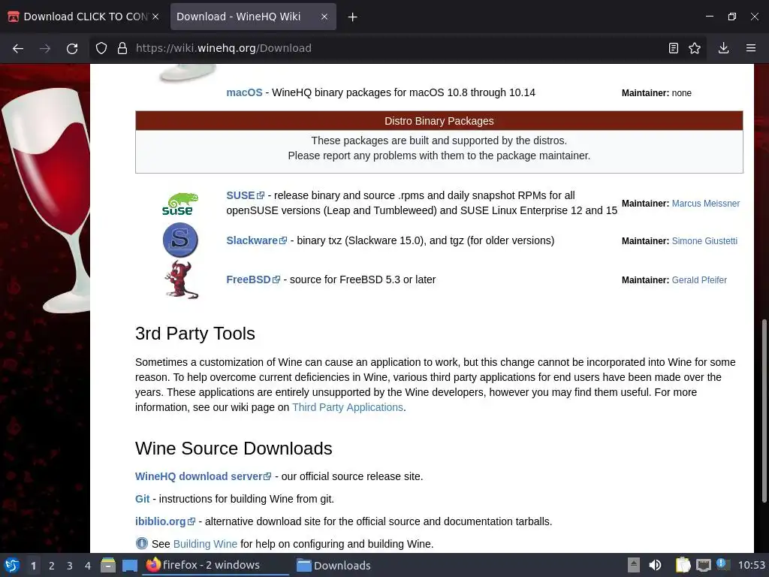This screenshot has width=769, height=577.
Task: Click show desktop icon in taskbar
Action: 129,566
